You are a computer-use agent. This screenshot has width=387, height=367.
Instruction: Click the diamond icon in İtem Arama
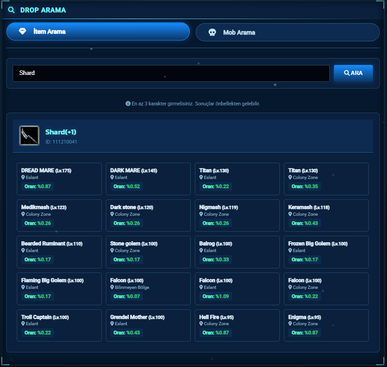22,31
